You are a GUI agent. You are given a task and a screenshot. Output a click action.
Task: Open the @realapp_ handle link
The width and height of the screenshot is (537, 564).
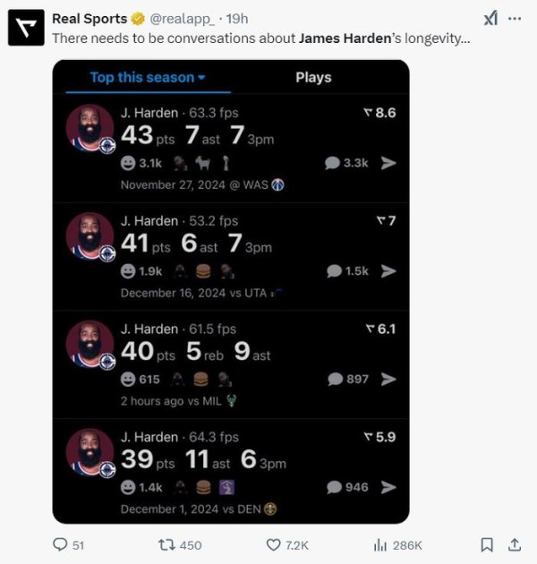[x=182, y=19]
